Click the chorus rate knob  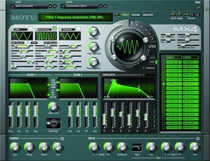click(15, 147)
